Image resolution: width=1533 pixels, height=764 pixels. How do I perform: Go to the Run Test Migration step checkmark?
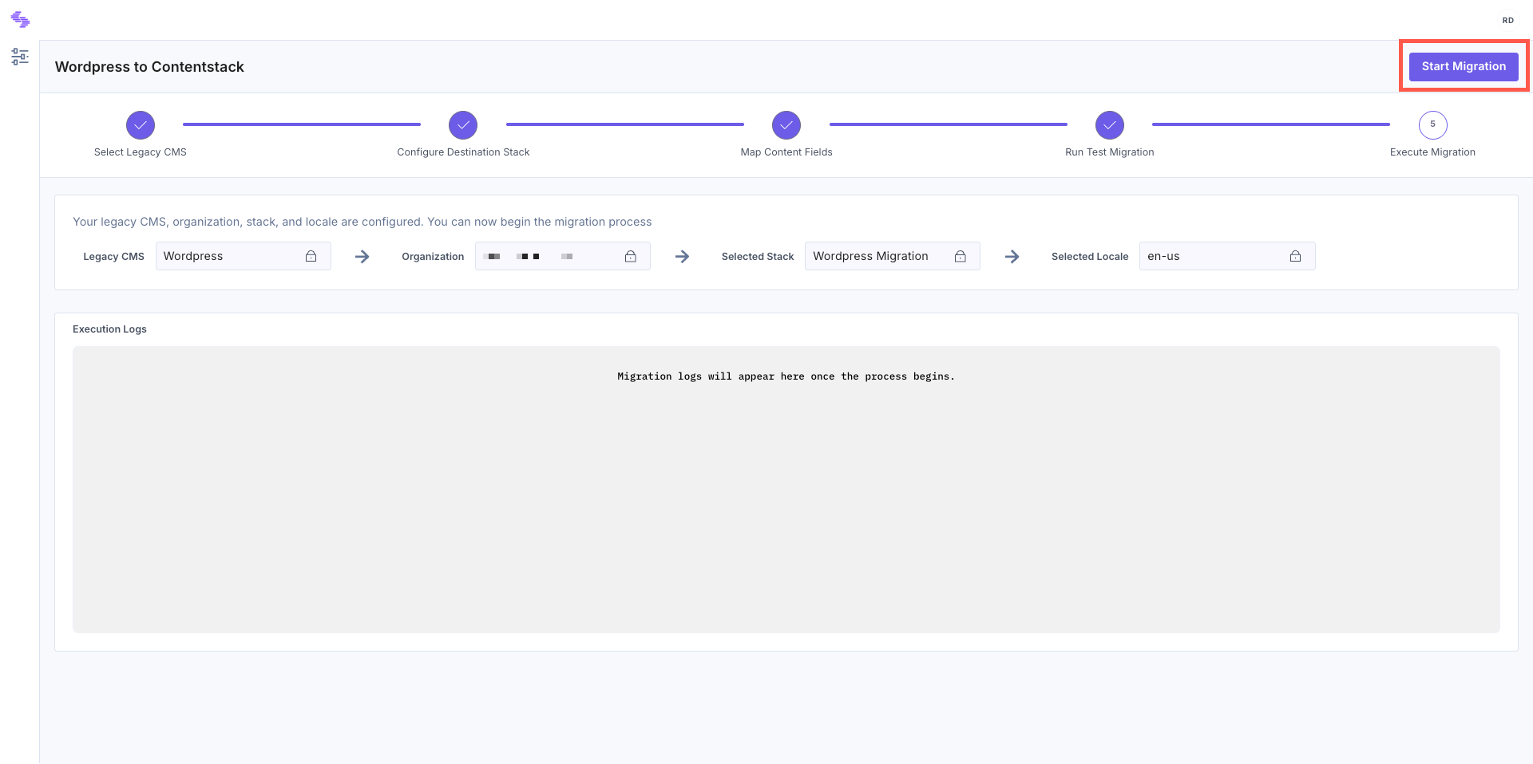1110,125
